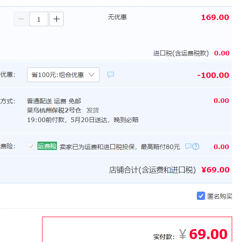
Task: Click the chevron arrow in discount dropdown
Action: pos(92,75)
